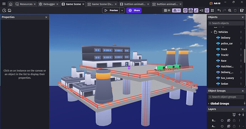Close the Debugger tab
The height and width of the screenshot is (129, 246).
click(57, 4)
